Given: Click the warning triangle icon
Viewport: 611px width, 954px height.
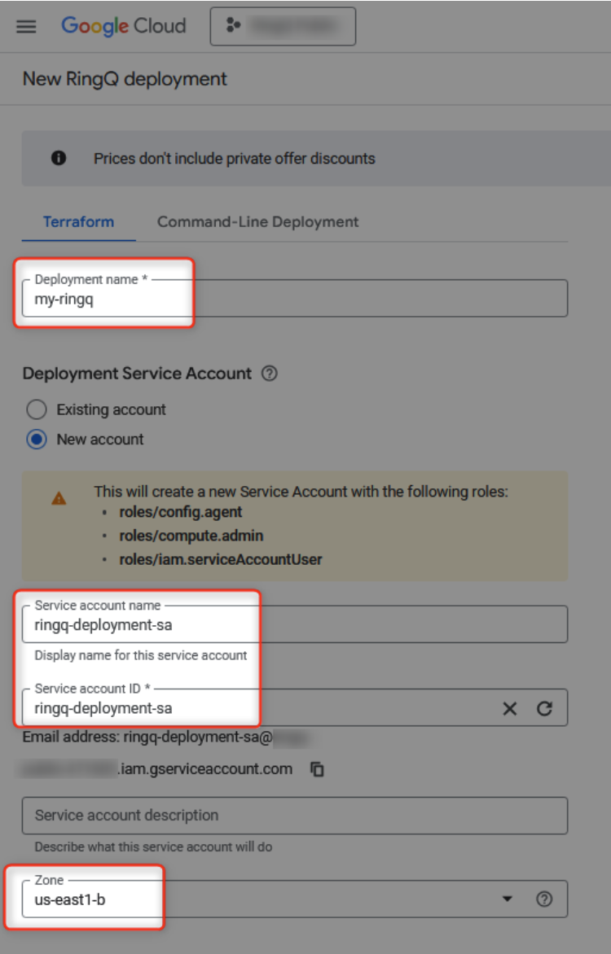Looking at the screenshot, I should 59,498.
